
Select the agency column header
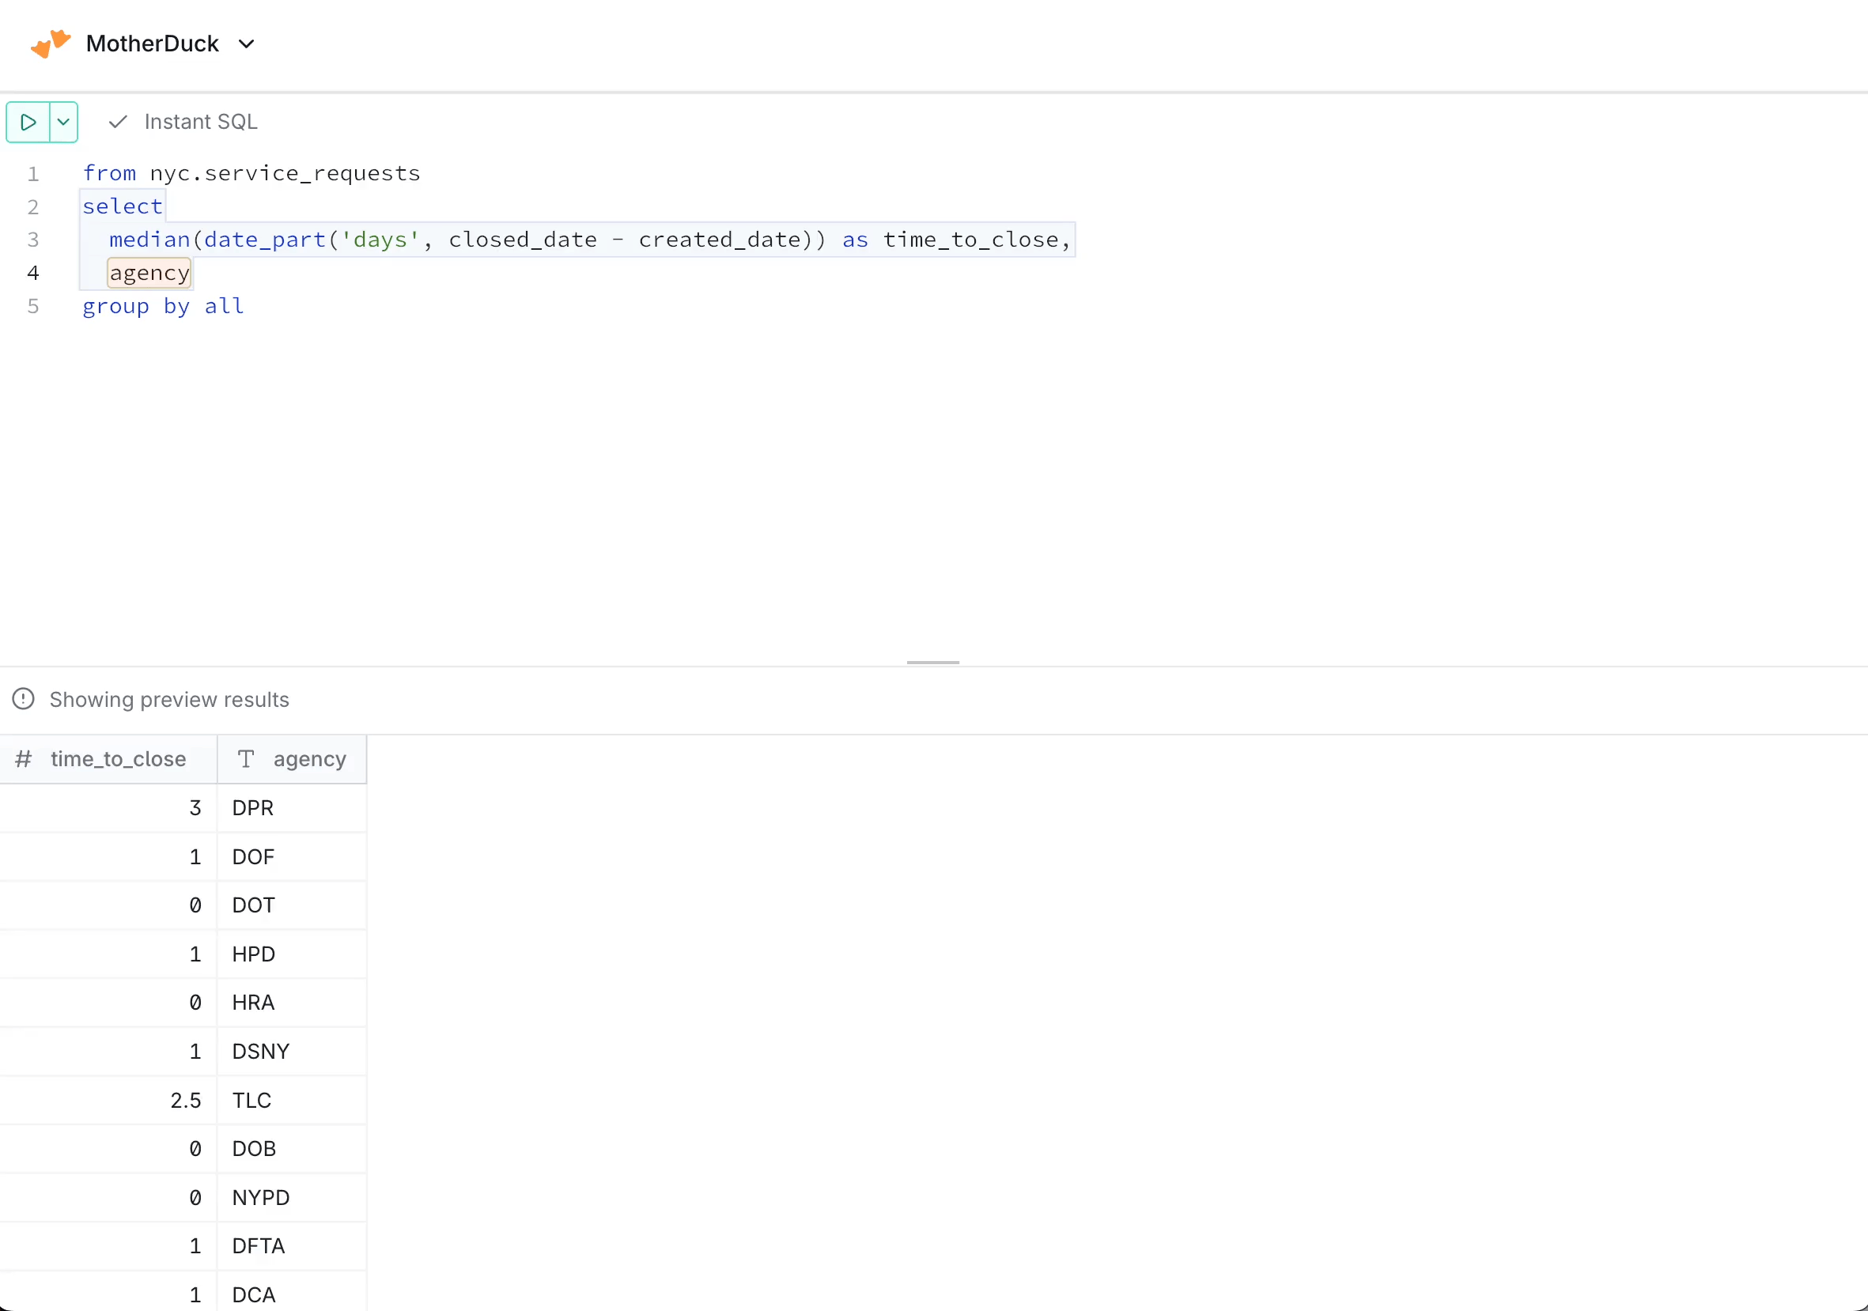(309, 759)
